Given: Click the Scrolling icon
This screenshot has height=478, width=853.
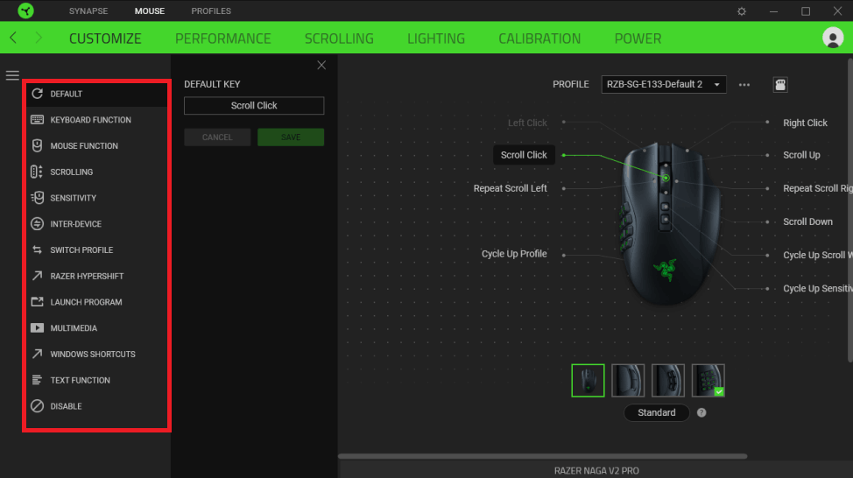Looking at the screenshot, I should point(37,172).
